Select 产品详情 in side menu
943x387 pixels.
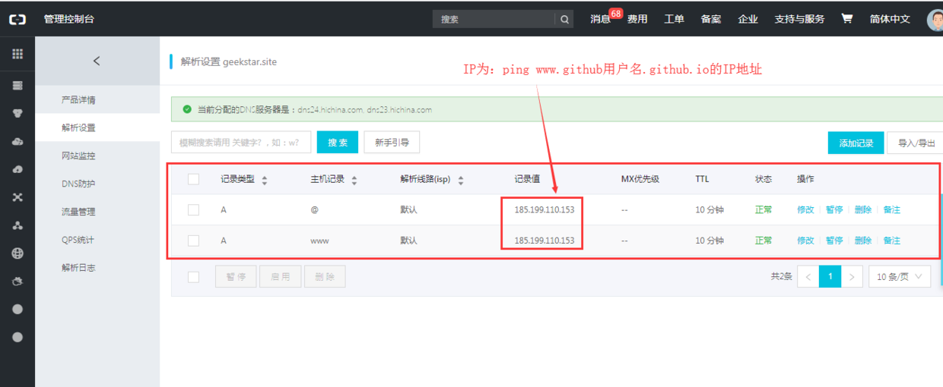click(x=97, y=100)
